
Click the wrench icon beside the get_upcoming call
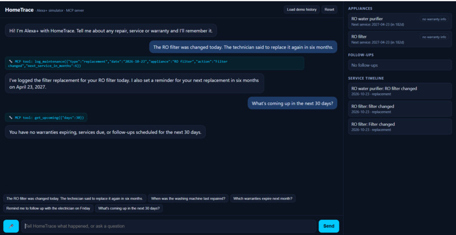pyautogui.click(x=11, y=117)
